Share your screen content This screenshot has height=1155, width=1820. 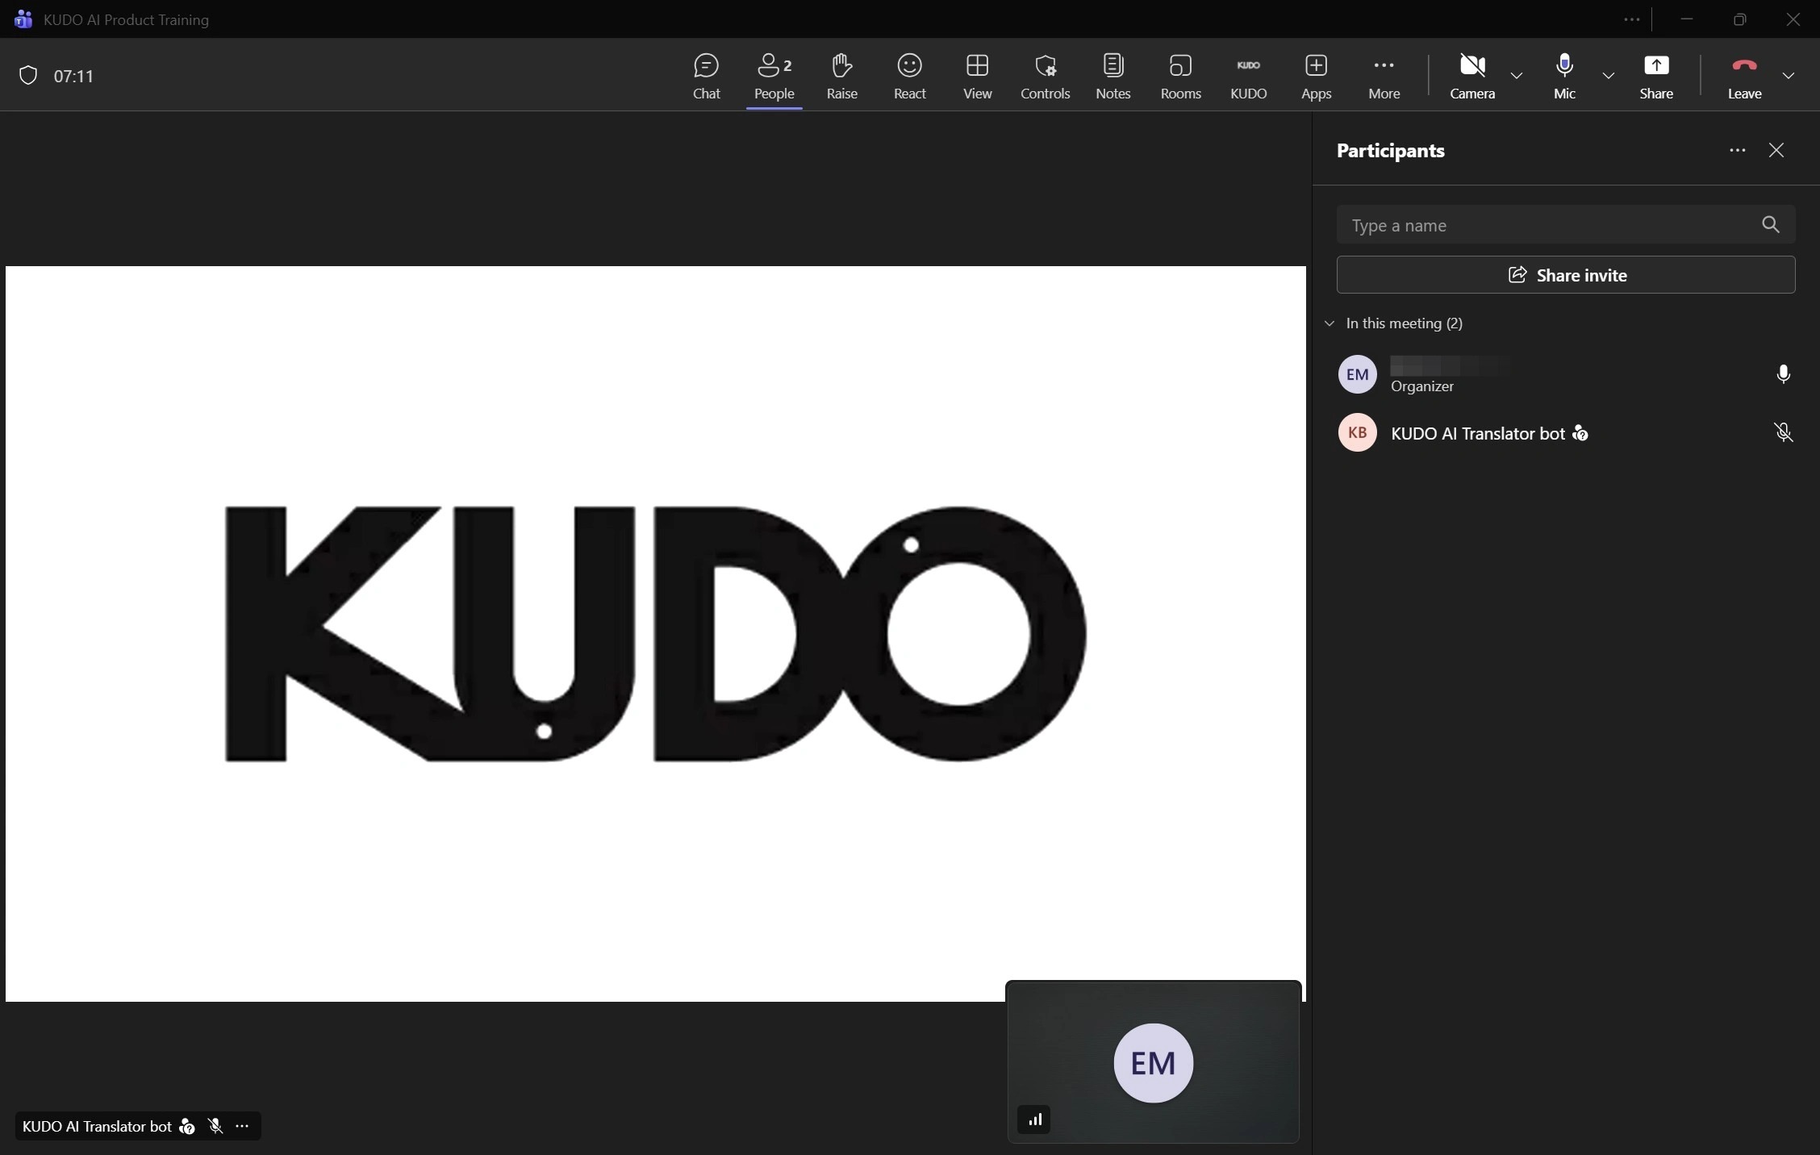[1655, 76]
